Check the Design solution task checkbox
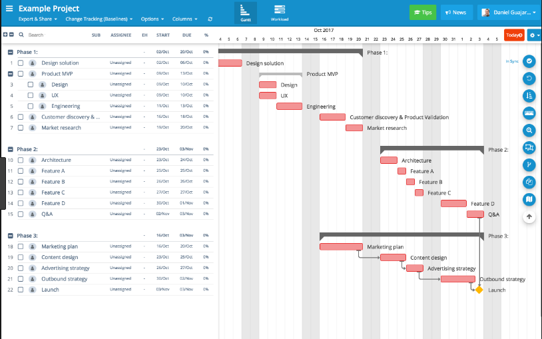This screenshot has height=339, width=542. [21, 63]
